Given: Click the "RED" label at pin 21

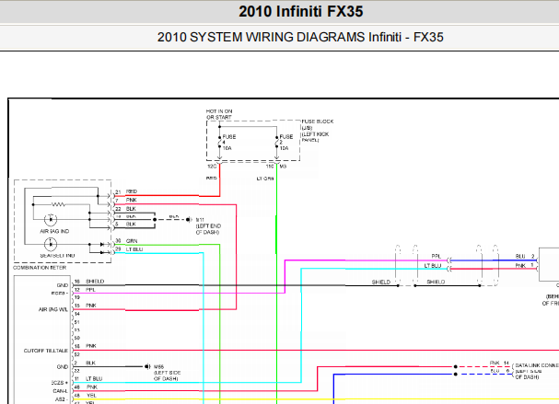Looking at the screenshot, I should click(131, 191).
